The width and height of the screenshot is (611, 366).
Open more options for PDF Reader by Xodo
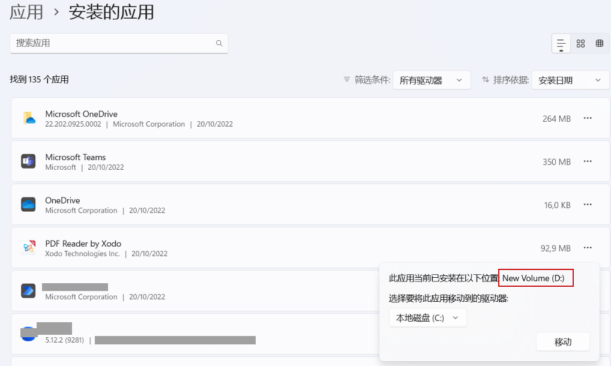click(588, 248)
